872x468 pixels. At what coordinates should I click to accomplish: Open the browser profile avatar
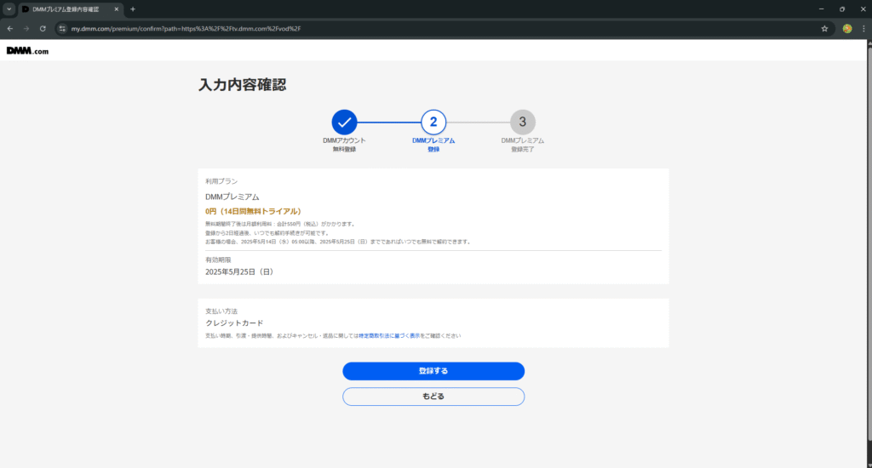[x=847, y=28]
